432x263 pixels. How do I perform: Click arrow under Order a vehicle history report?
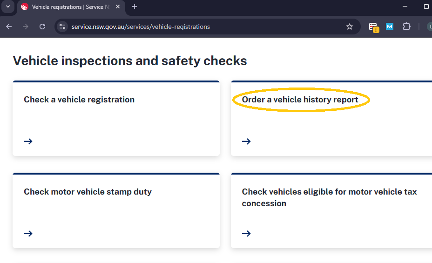pos(246,141)
